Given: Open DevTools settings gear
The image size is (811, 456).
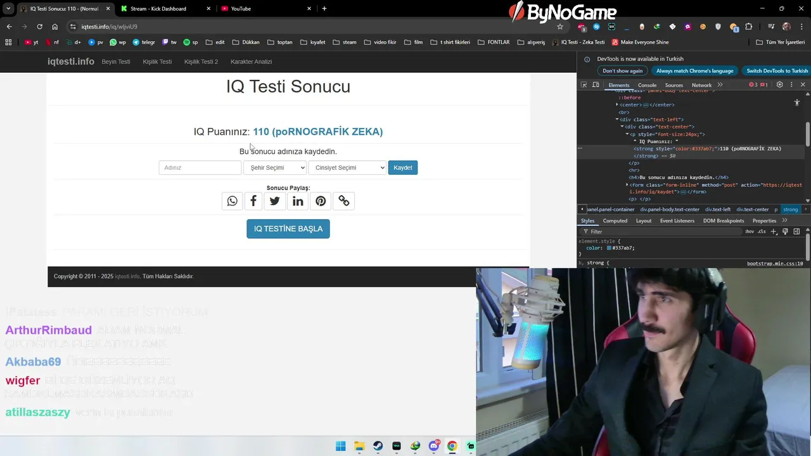Looking at the screenshot, I should pos(780,85).
